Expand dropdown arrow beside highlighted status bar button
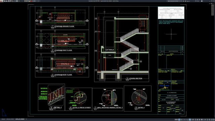The image size is (215, 121). (191, 120)
